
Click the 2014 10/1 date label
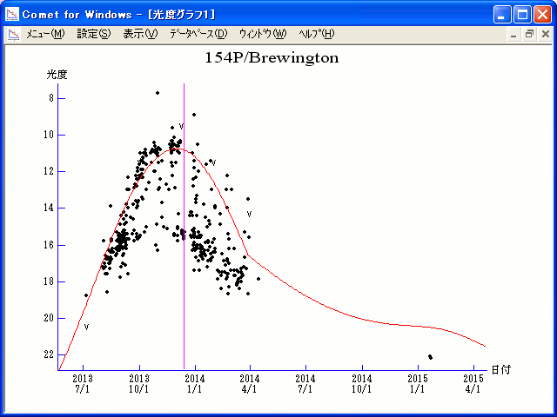[x=362, y=384]
